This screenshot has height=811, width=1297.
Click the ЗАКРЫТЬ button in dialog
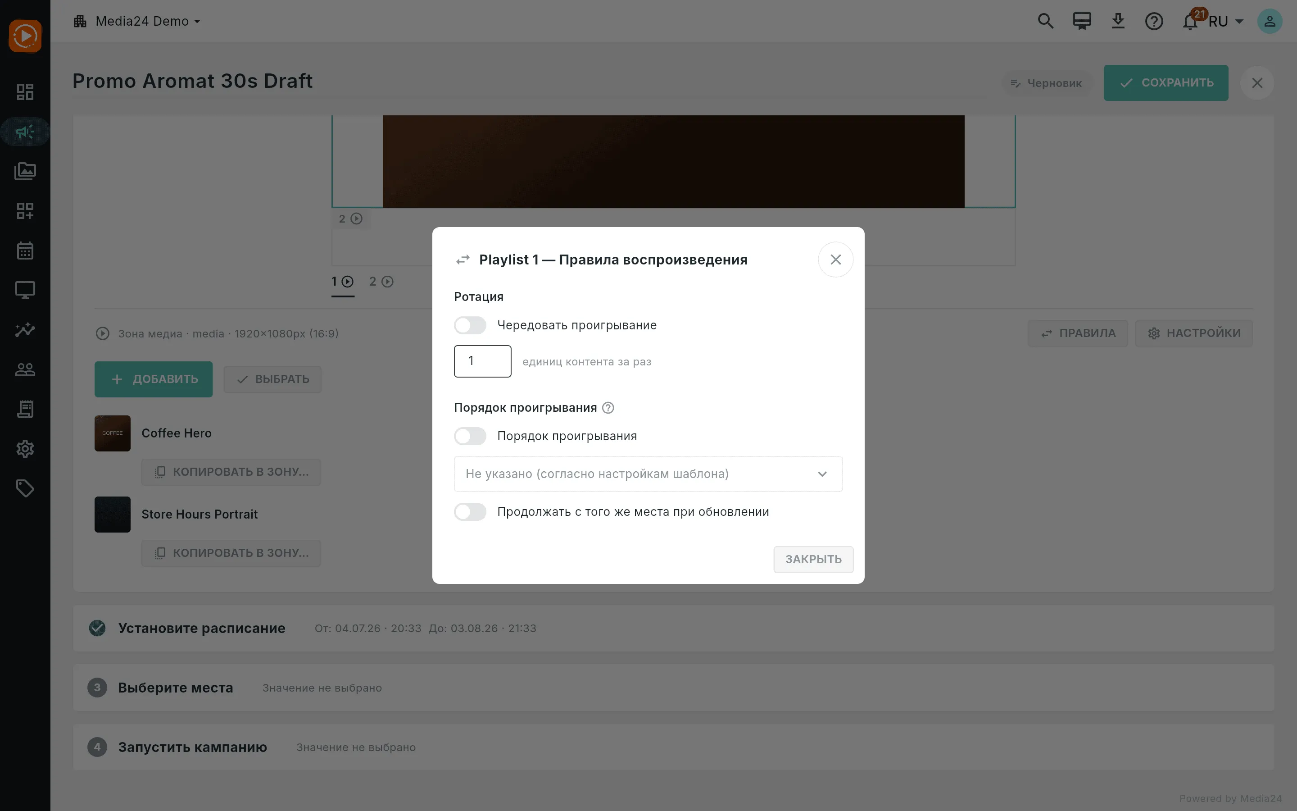[x=813, y=560]
